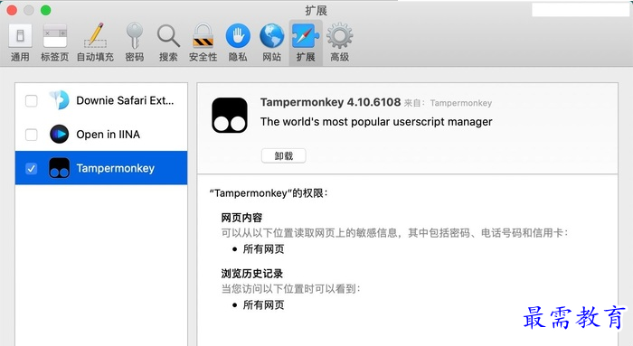Select the Downie Safari Ext... list row
This screenshot has width=633, height=346.
pyautogui.click(x=101, y=100)
